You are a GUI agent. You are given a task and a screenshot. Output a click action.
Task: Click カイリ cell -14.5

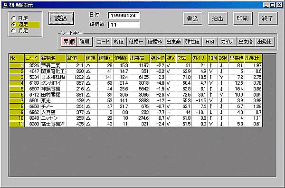pos(199,100)
